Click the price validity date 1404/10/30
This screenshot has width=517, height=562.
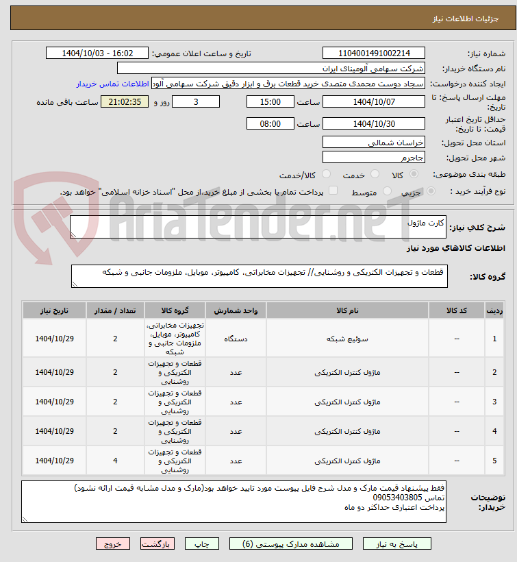point(374,123)
